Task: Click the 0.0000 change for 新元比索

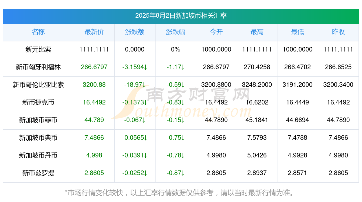Action: [x=135, y=49]
